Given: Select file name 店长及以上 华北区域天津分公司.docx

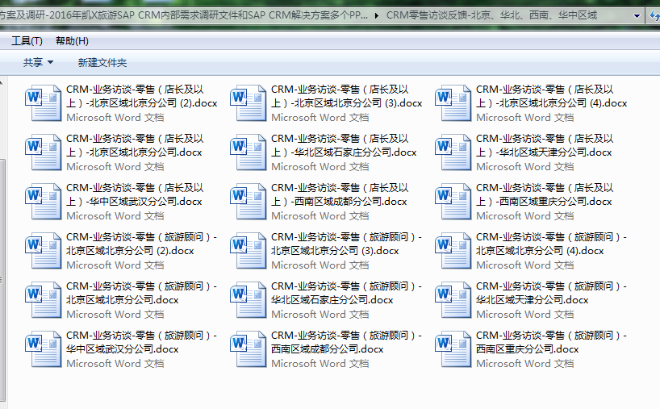Looking at the screenshot, I should (545, 145).
